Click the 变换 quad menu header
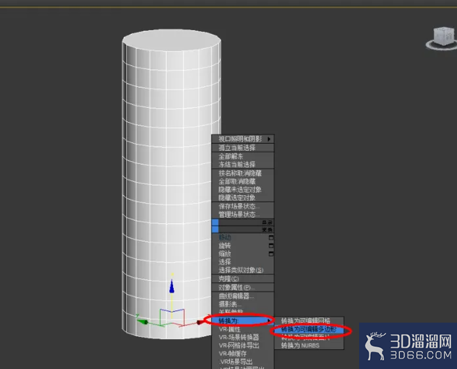457x369 pixels. [243, 230]
